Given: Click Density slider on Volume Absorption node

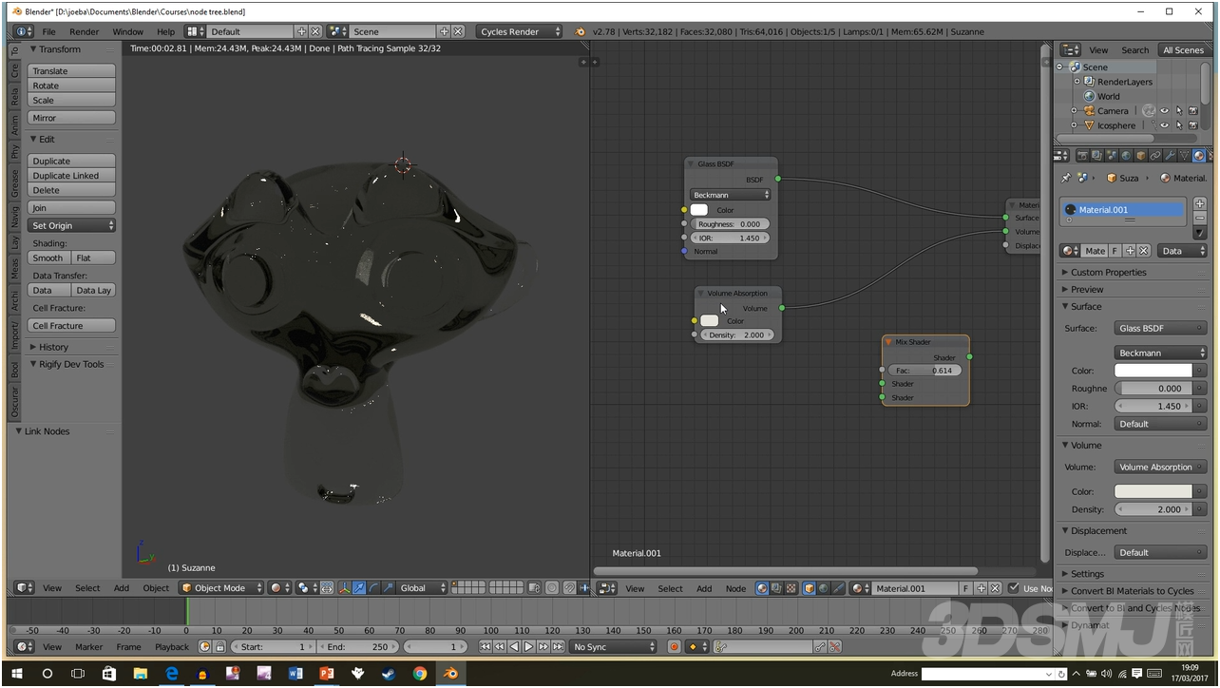Looking at the screenshot, I should click(x=737, y=334).
